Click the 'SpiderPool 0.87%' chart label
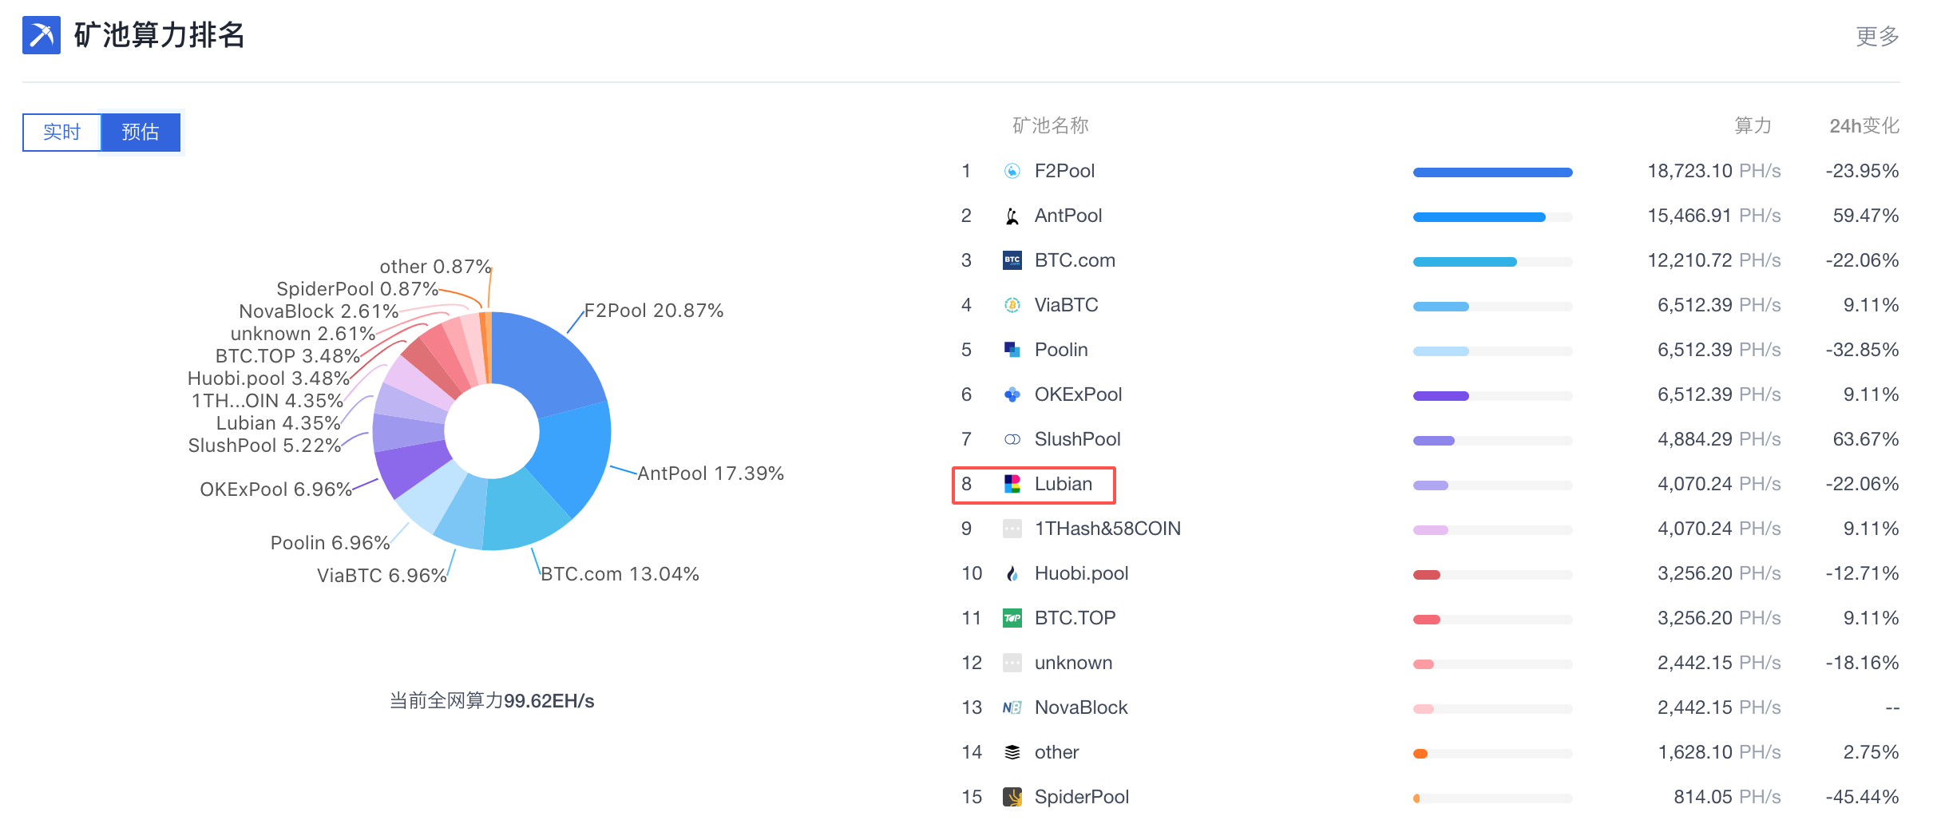1937x840 pixels. 357,289
